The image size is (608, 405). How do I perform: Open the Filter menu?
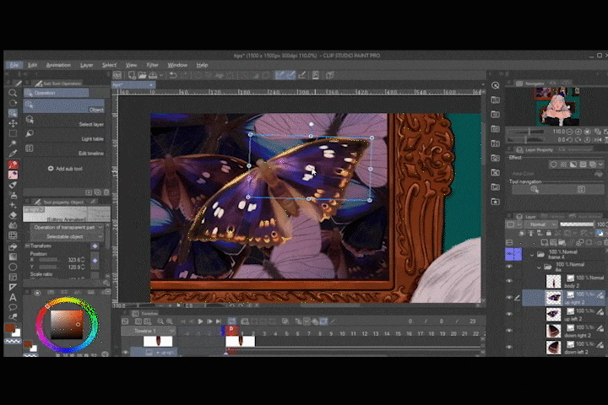(152, 65)
